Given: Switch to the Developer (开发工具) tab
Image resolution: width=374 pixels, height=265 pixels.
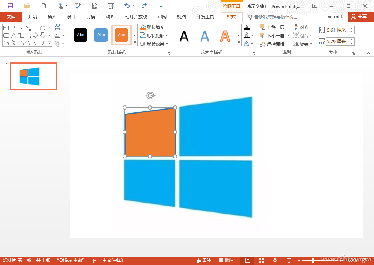Looking at the screenshot, I should [205, 17].
